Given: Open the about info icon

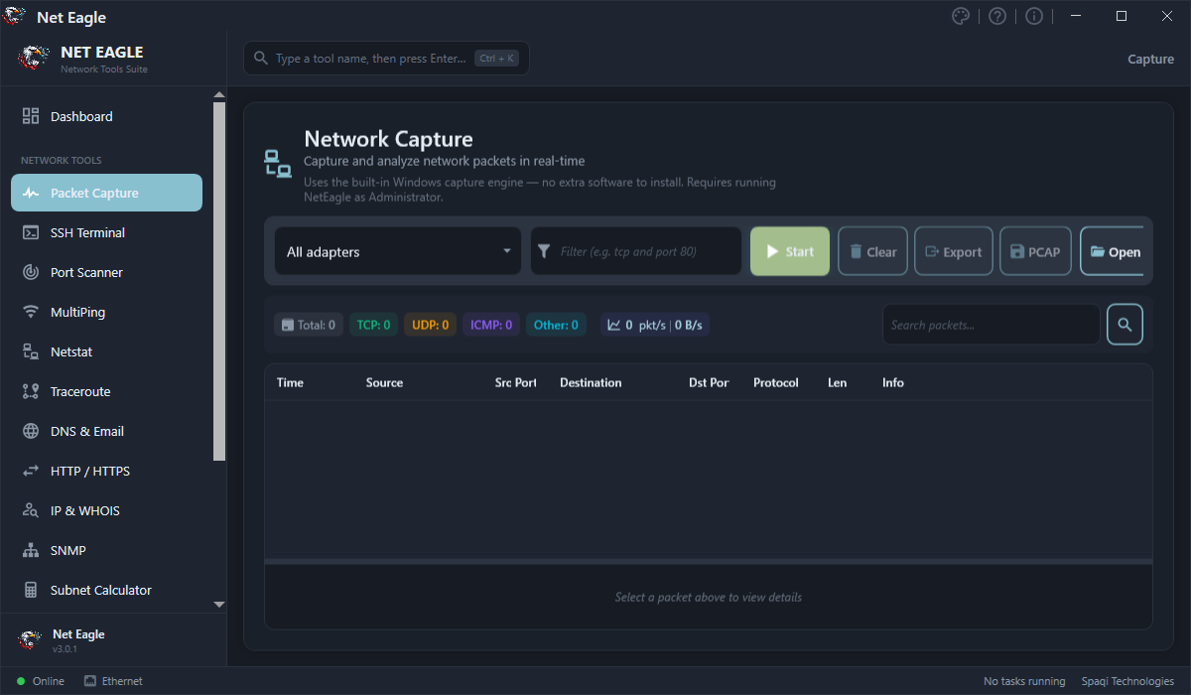Looking at the screenshot, I should [x=1034, y=16].
